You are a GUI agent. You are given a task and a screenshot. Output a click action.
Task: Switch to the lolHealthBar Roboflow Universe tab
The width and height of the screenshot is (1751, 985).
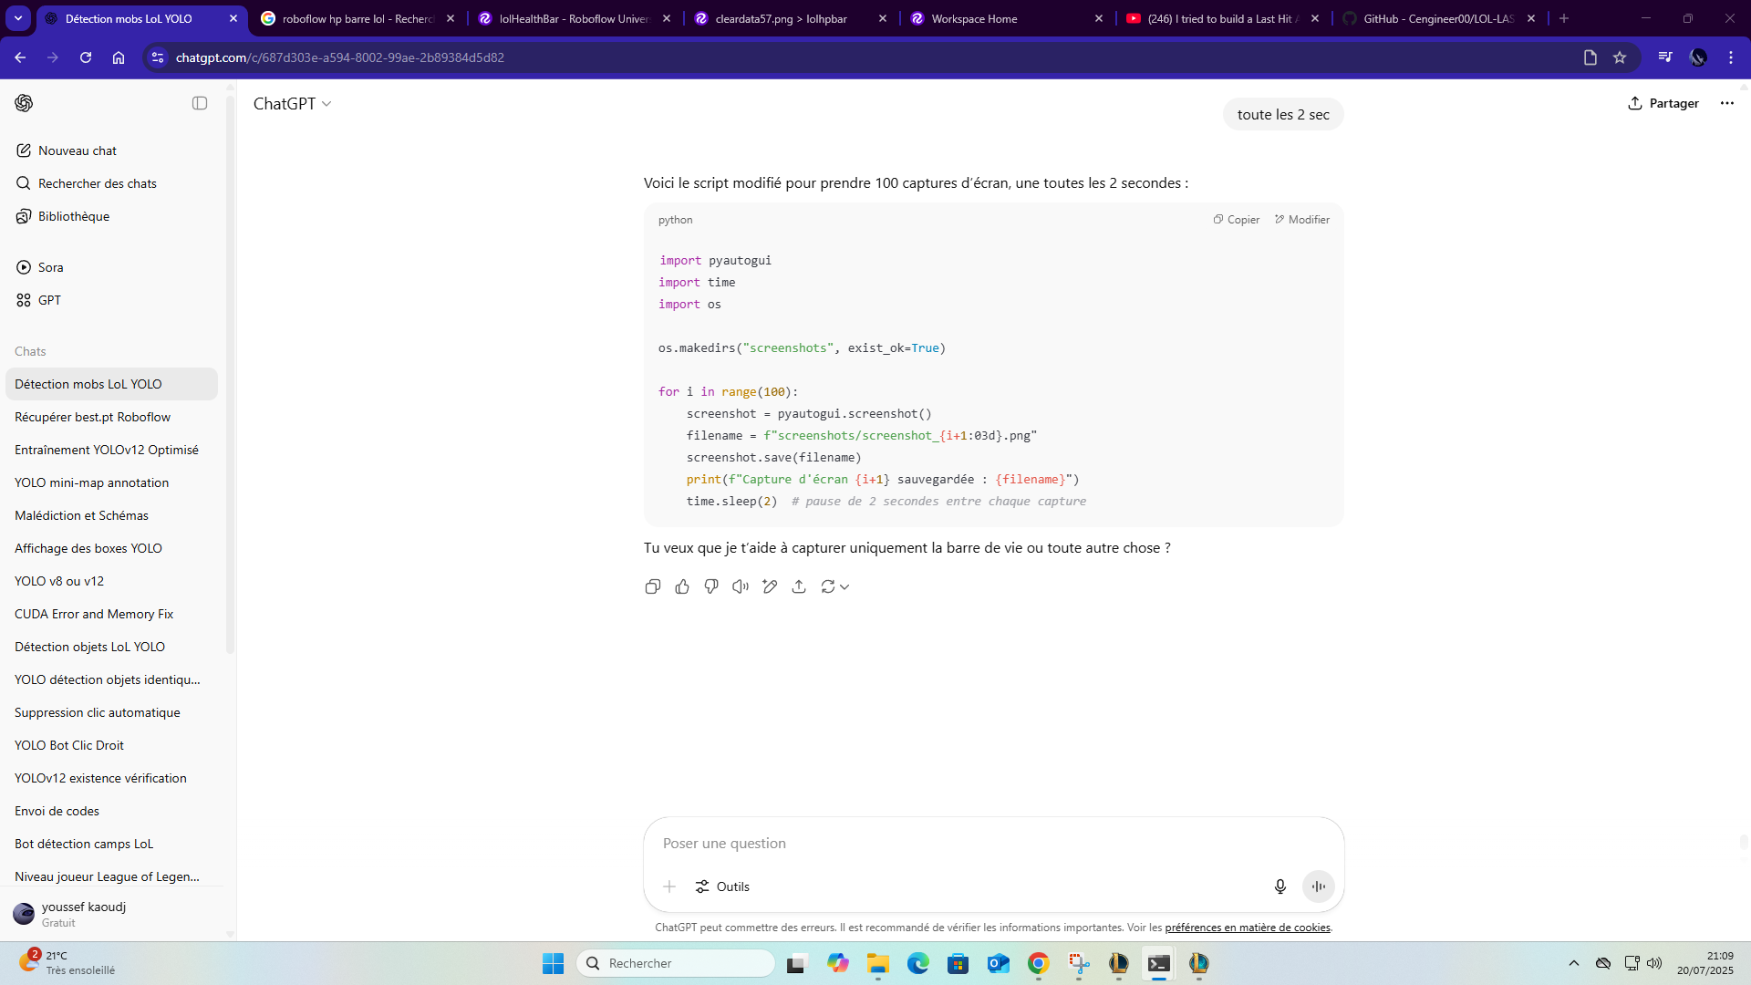(x=575, y=18)
